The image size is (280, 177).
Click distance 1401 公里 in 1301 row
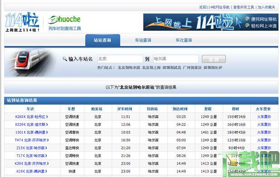coord(209,133)
